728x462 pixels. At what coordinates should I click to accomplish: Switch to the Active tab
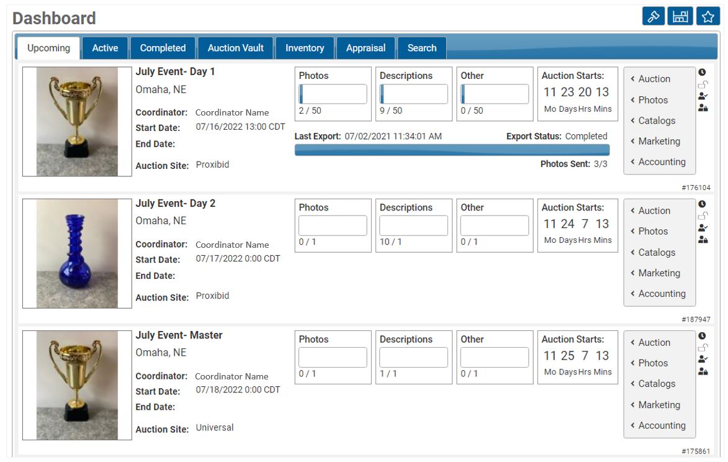[x=104, y=47]
